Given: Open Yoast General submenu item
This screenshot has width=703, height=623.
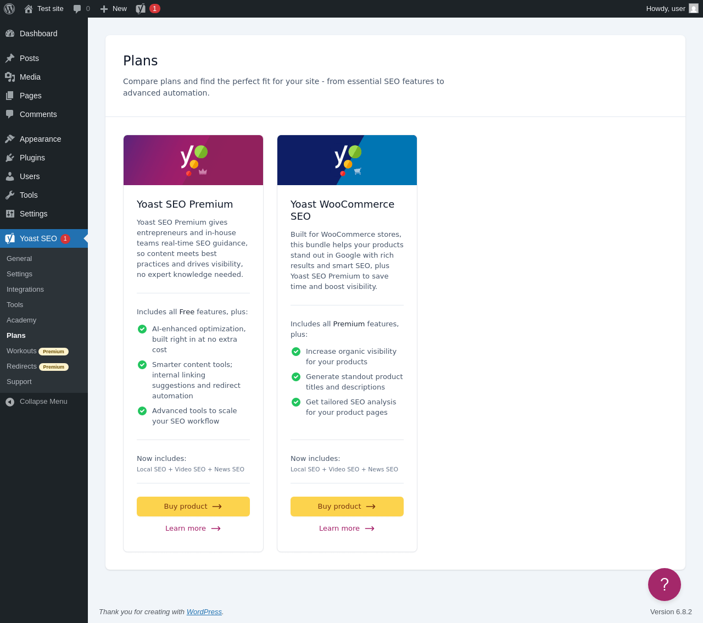Looking at the screenshot, I should [44, 259].
